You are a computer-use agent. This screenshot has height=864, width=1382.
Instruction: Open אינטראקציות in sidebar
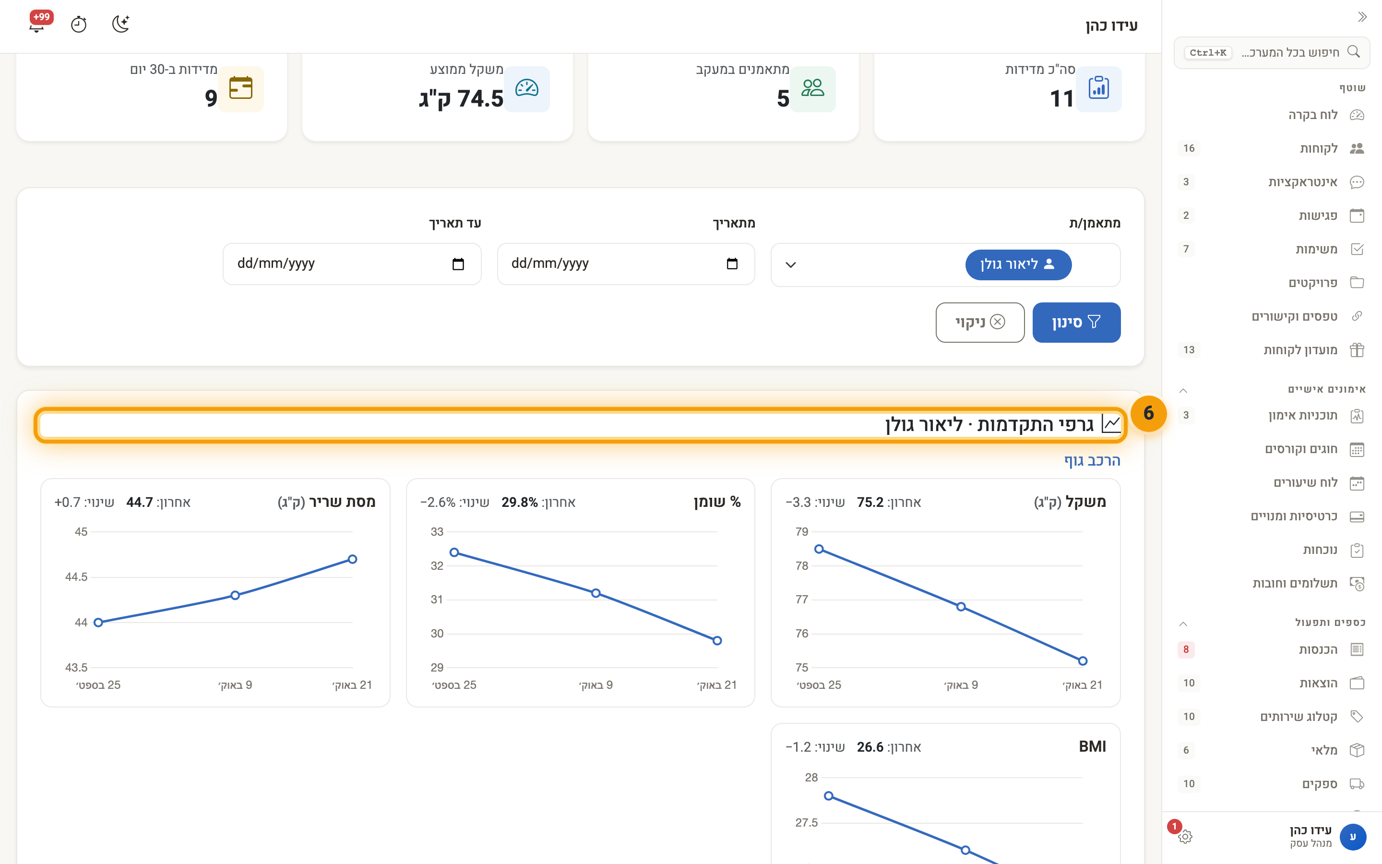click(x=1272, y=182)
